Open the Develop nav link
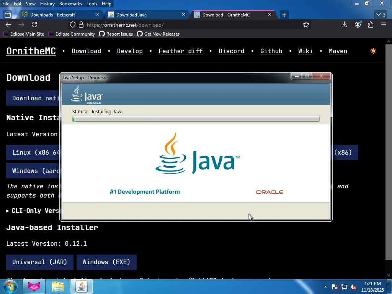392x294 pixels. [130, 51]
